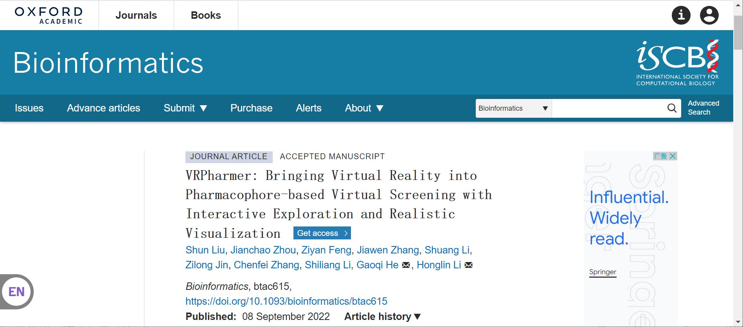Click the envelope icon beside Honglin Li
Screen dimensions: 743x327
point(468,265)
